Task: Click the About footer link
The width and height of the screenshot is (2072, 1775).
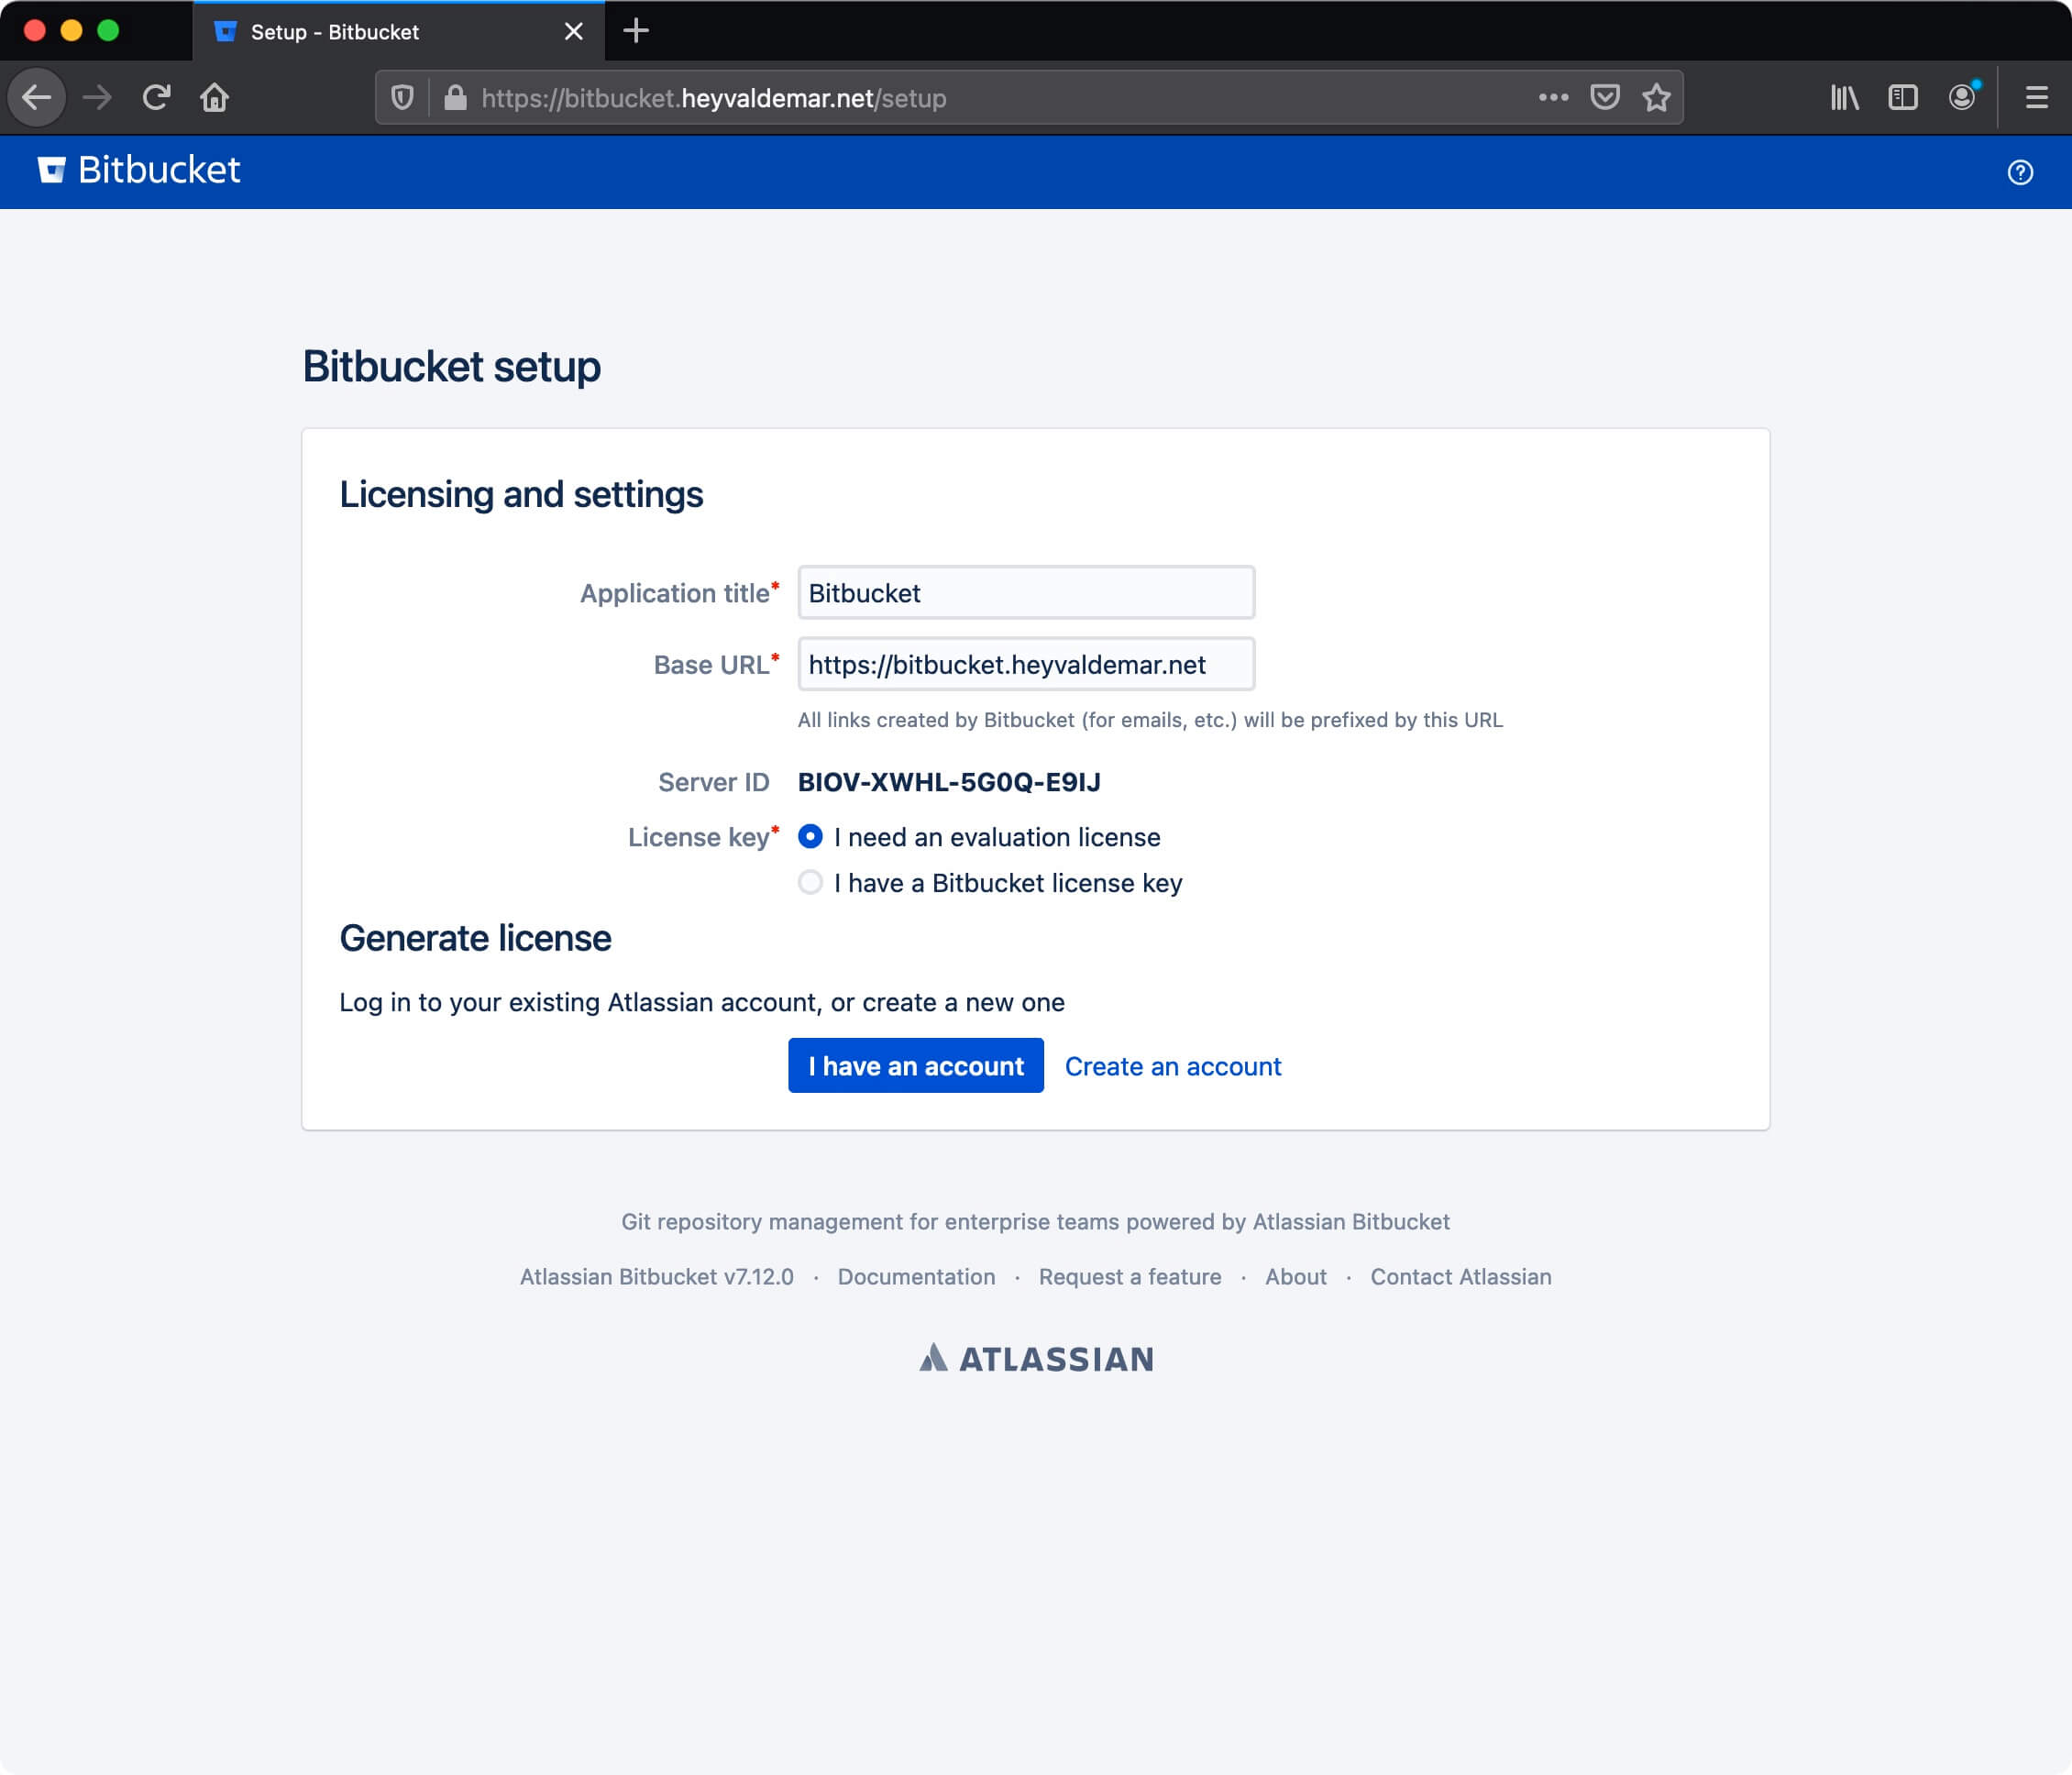Action: 1294,1276
